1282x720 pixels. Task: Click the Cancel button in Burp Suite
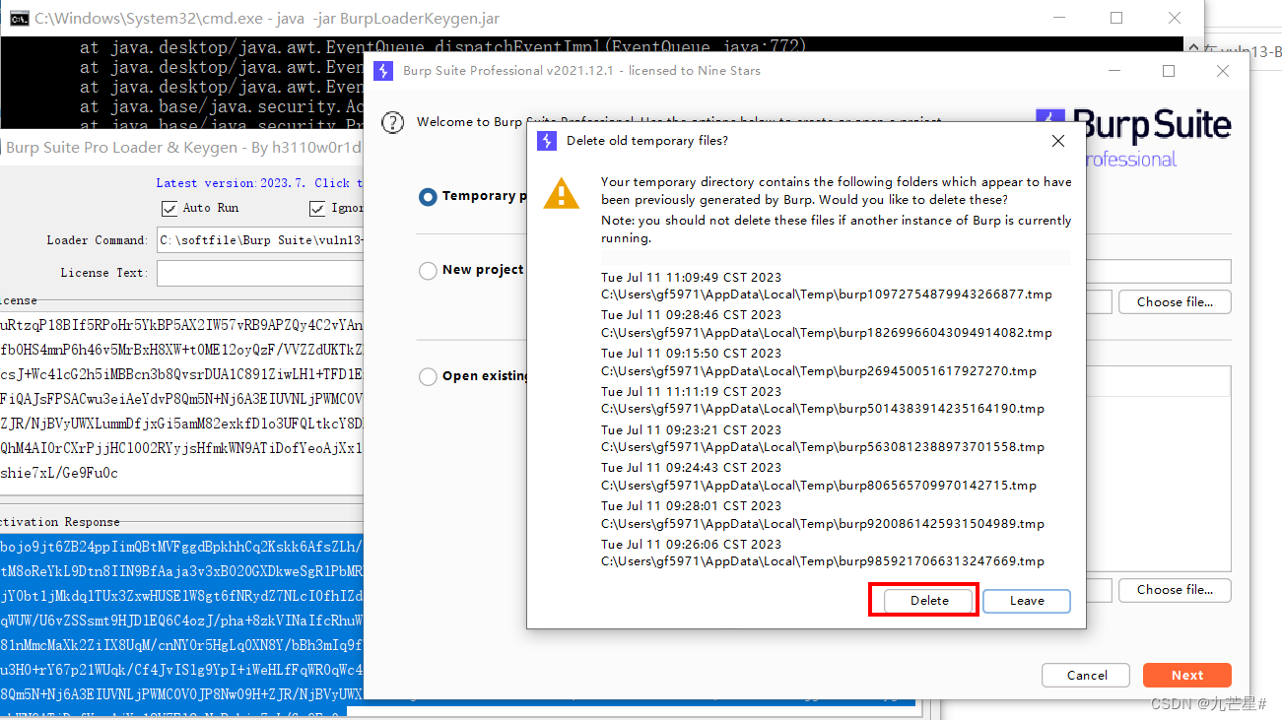tap(1087, 675)
